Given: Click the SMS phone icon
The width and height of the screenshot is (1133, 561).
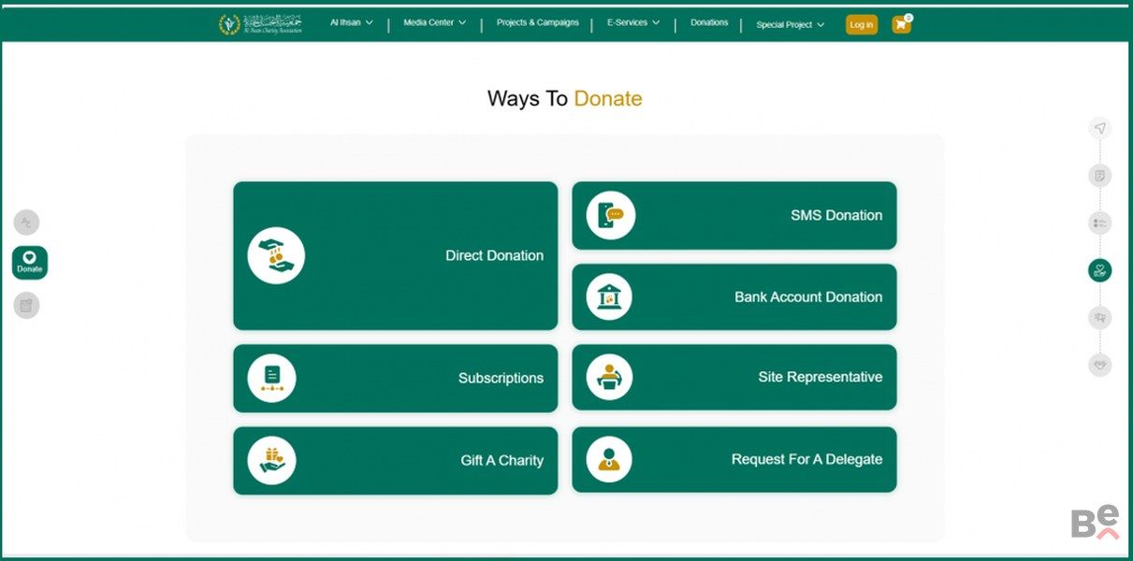Looking at the screenshot, I should 610,215.
